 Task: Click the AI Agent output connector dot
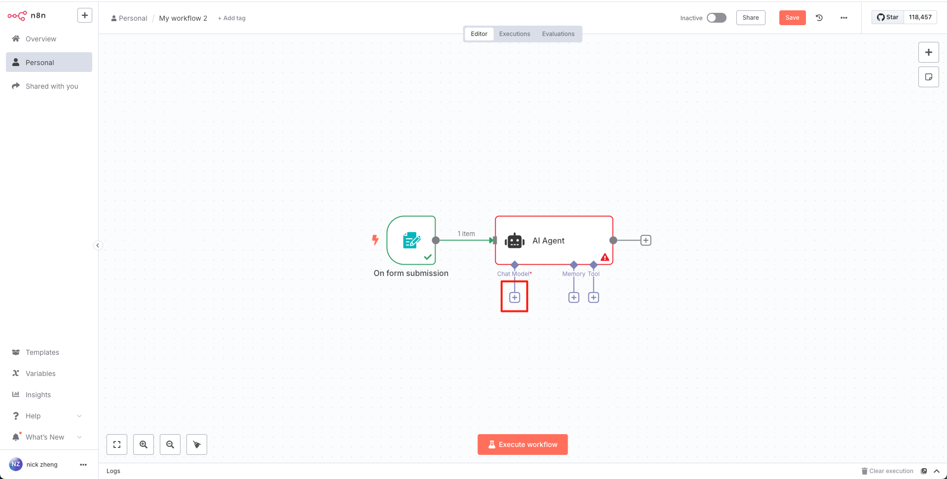click(613, 240)
